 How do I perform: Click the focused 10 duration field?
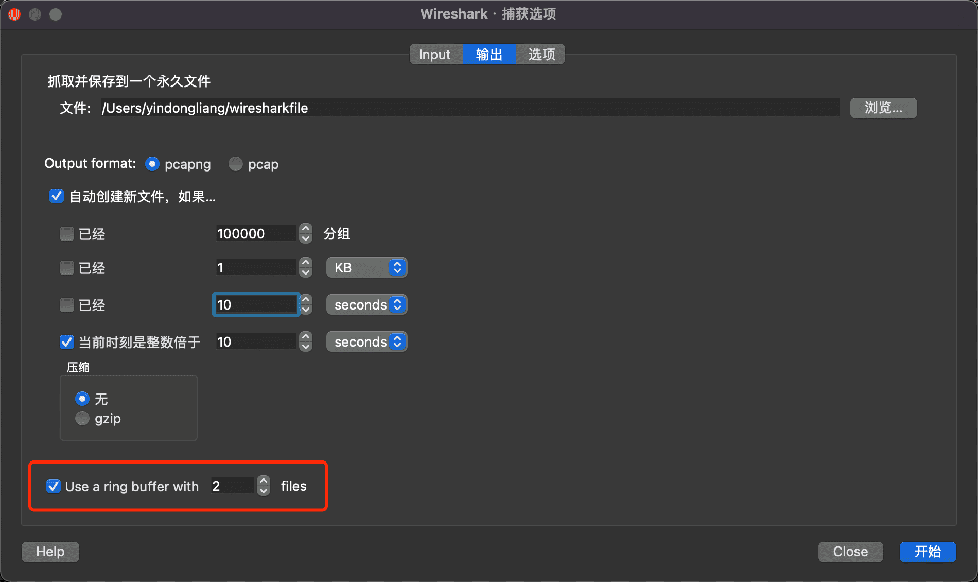256,305
